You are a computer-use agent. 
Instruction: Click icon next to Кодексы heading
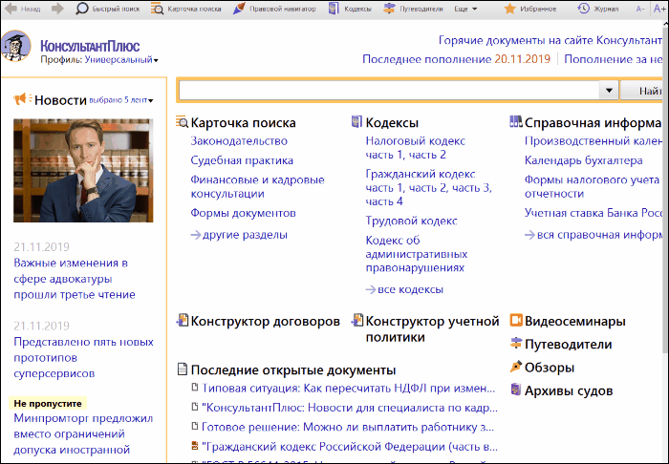tap(356, 121)
